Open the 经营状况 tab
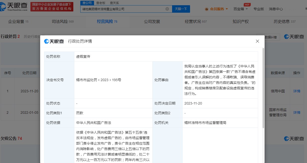Viewport: 307px width, 163px height. pos(196,22)
